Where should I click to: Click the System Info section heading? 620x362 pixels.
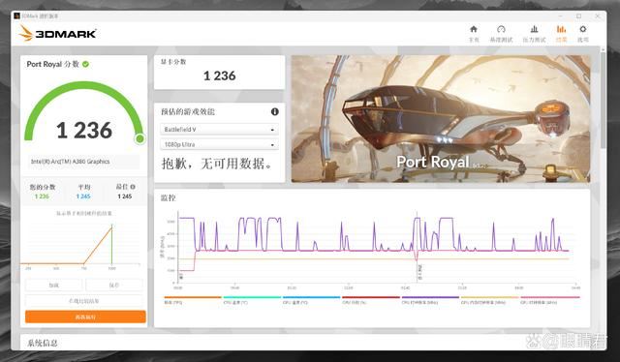pyautogui.click(x=43, y=343)
